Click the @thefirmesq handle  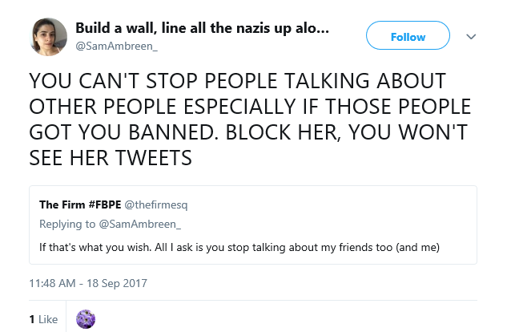pyautogui.click(x=156, y=204)
